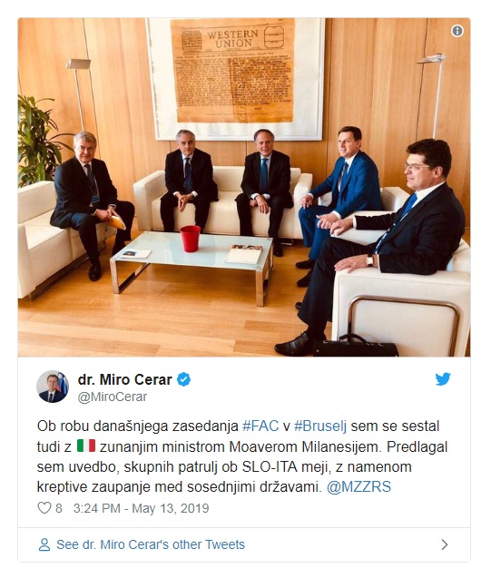The width and height of the screenshot is (491, 578).
Task: Click the tweet text body
Action: (242, 456)
